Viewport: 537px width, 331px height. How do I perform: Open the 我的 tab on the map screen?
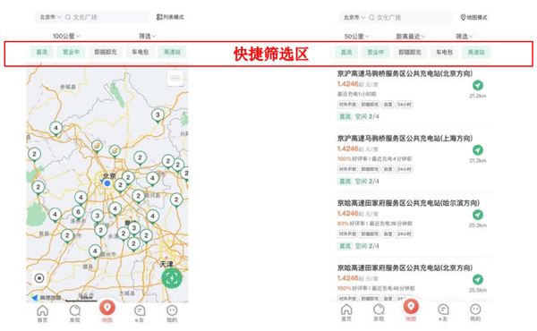coord(172,313)
